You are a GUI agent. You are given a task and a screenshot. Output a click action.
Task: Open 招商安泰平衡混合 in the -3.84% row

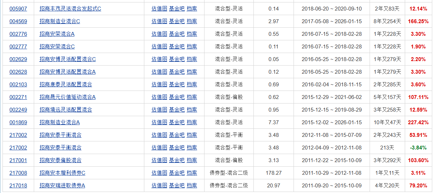61,148
